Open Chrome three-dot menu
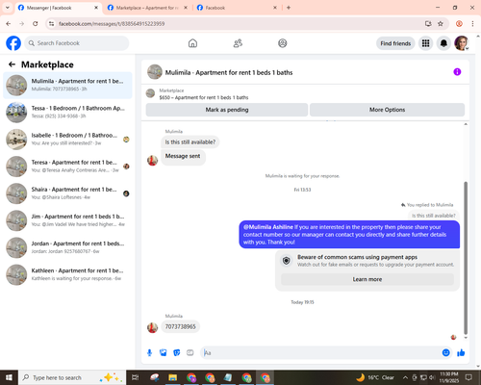481x385 pixels. pos(472,23)
